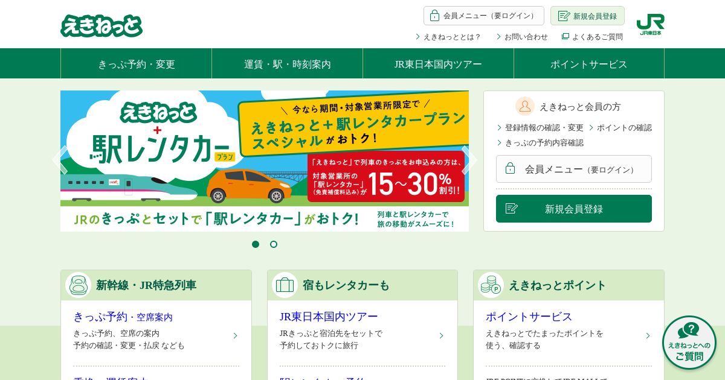
Task: Open the よくあるご質問 link
Action: [598, 37]
